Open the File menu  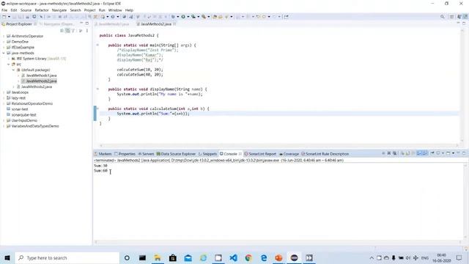pos(4,10)
